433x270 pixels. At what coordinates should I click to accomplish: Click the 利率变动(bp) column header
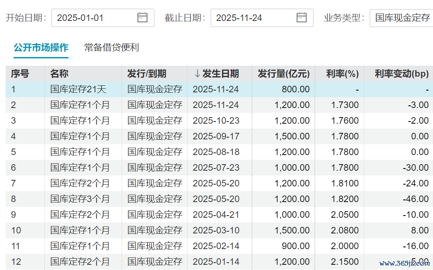(x=402, y=74)
